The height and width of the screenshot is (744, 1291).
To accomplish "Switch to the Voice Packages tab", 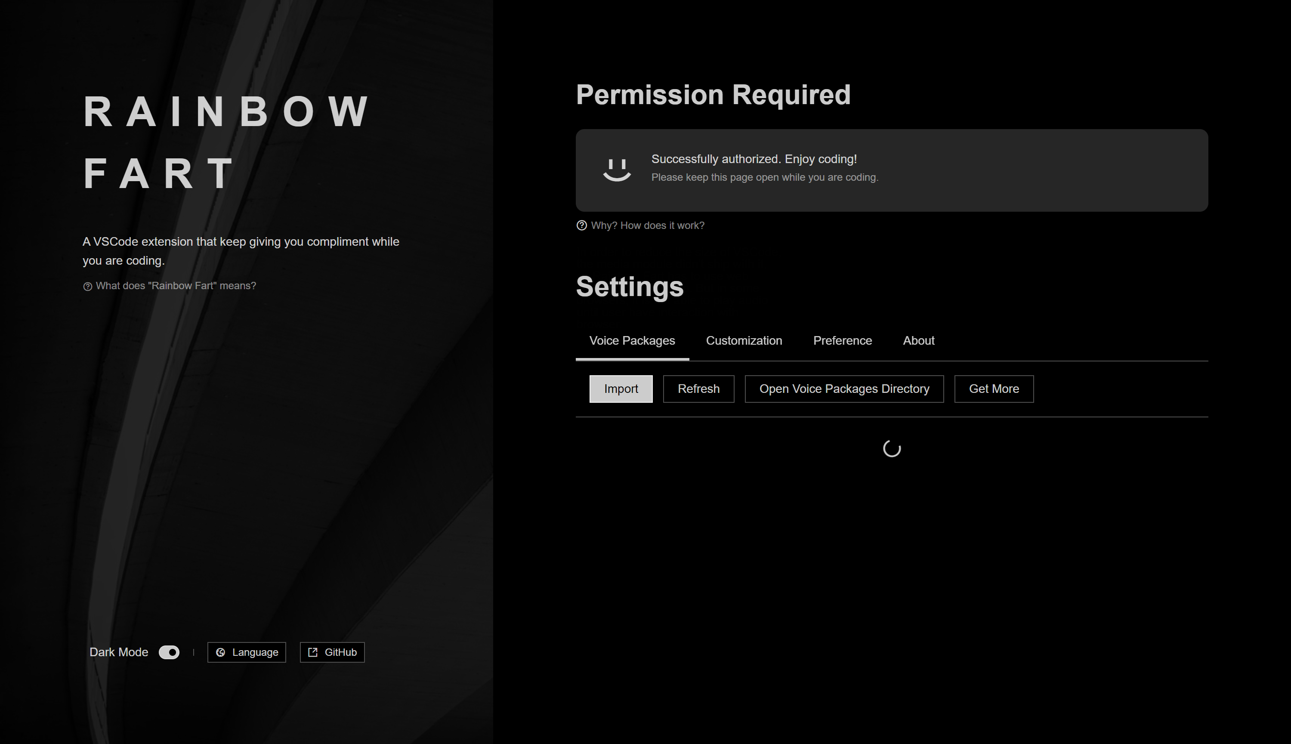I will coord(632,341).
